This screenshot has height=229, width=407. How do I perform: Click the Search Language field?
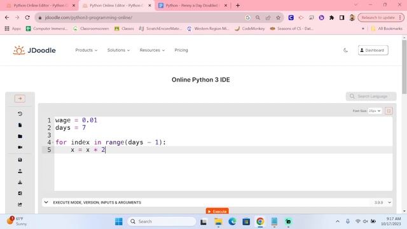(371, 96)
